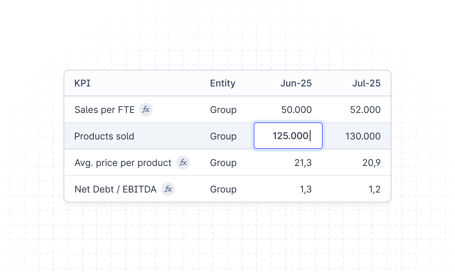
Task: Click the Net Debt / EBITDA label
Action: coord(115,189)
